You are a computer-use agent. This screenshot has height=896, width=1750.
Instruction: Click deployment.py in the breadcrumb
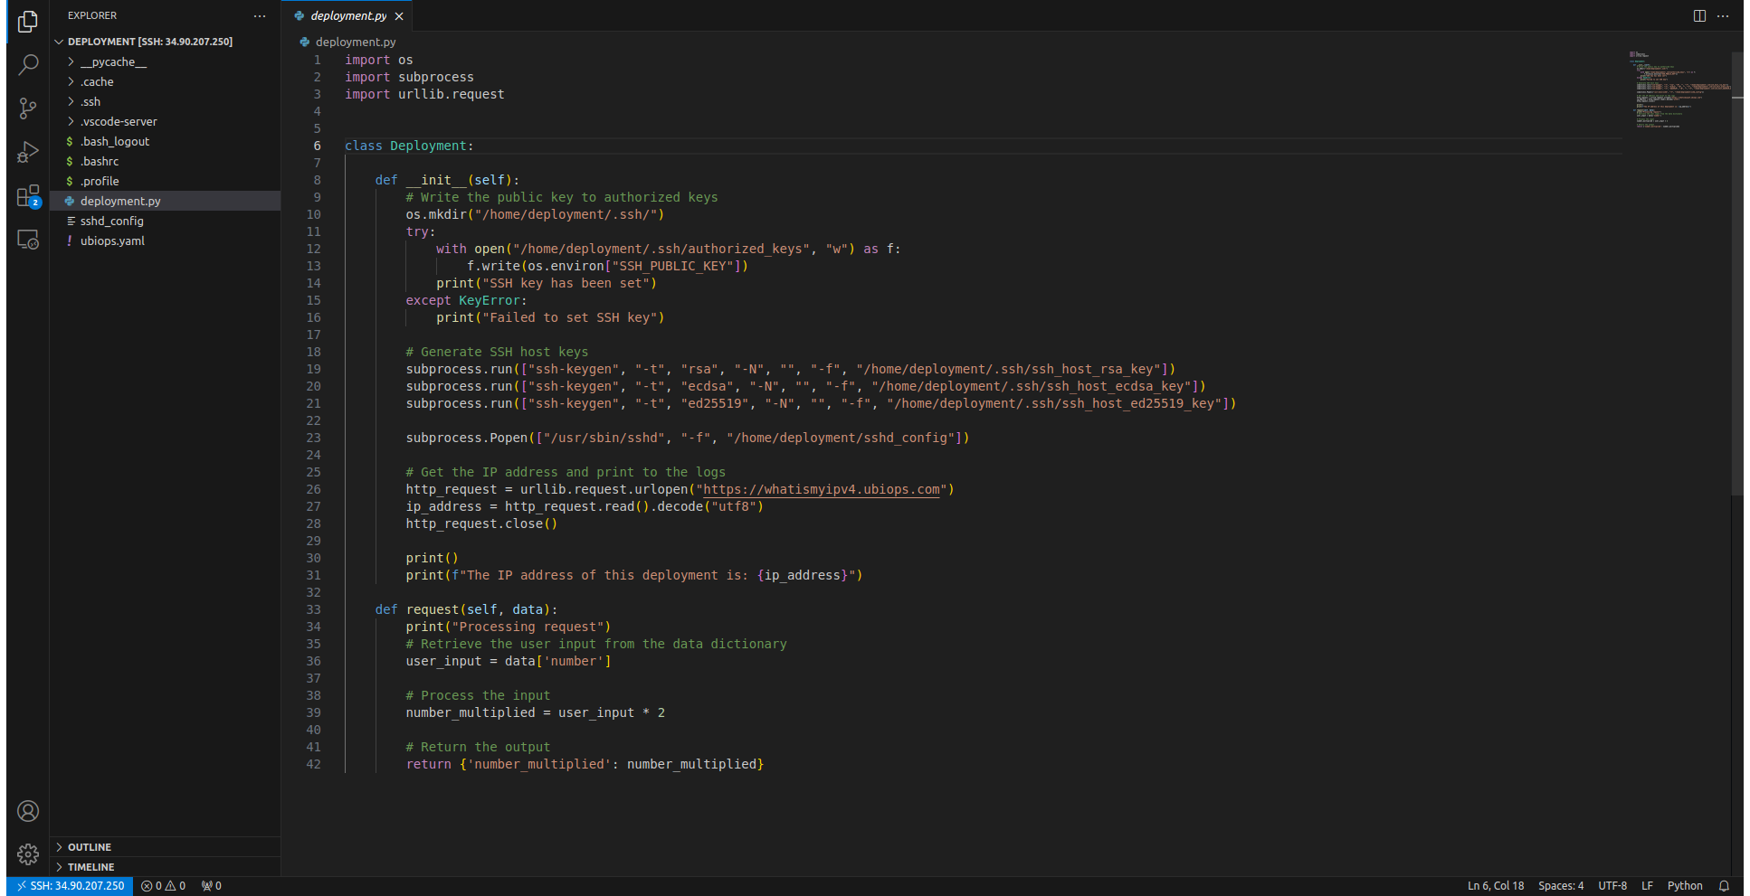pyautogui.click(x=356, y=42)
